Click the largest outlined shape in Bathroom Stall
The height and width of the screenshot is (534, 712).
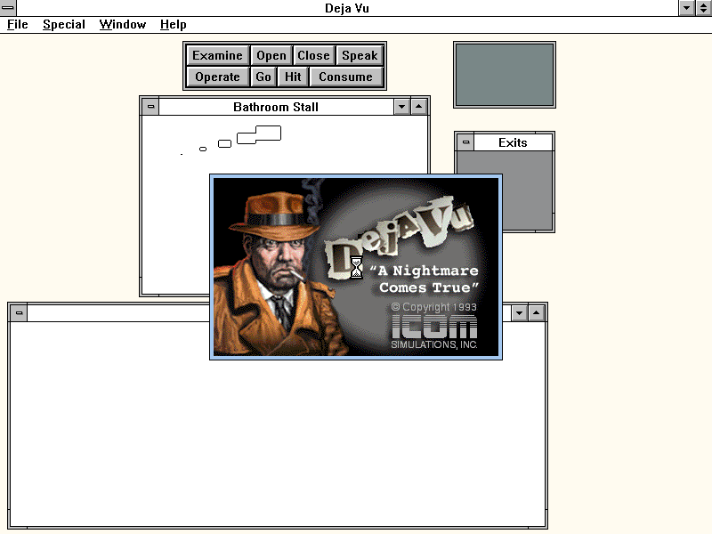tap(259, 135)
